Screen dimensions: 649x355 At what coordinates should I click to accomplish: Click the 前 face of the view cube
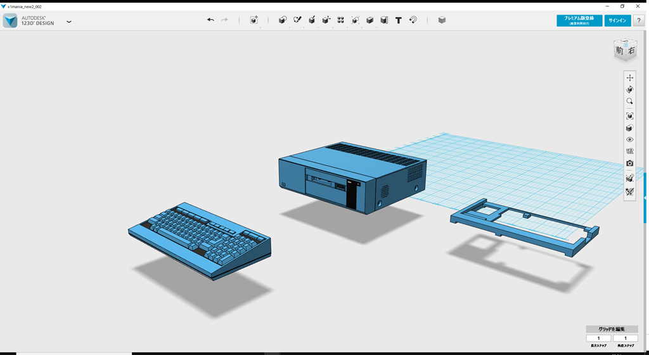click(x=620, y=50)
